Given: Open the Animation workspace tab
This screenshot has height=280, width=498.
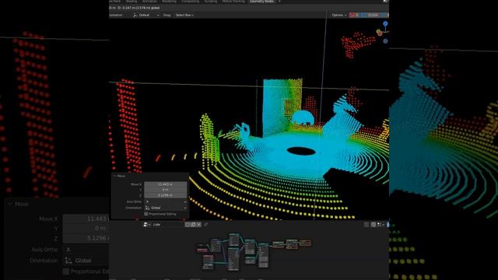Looking at the screenshot, I should [x=149, y=2].
